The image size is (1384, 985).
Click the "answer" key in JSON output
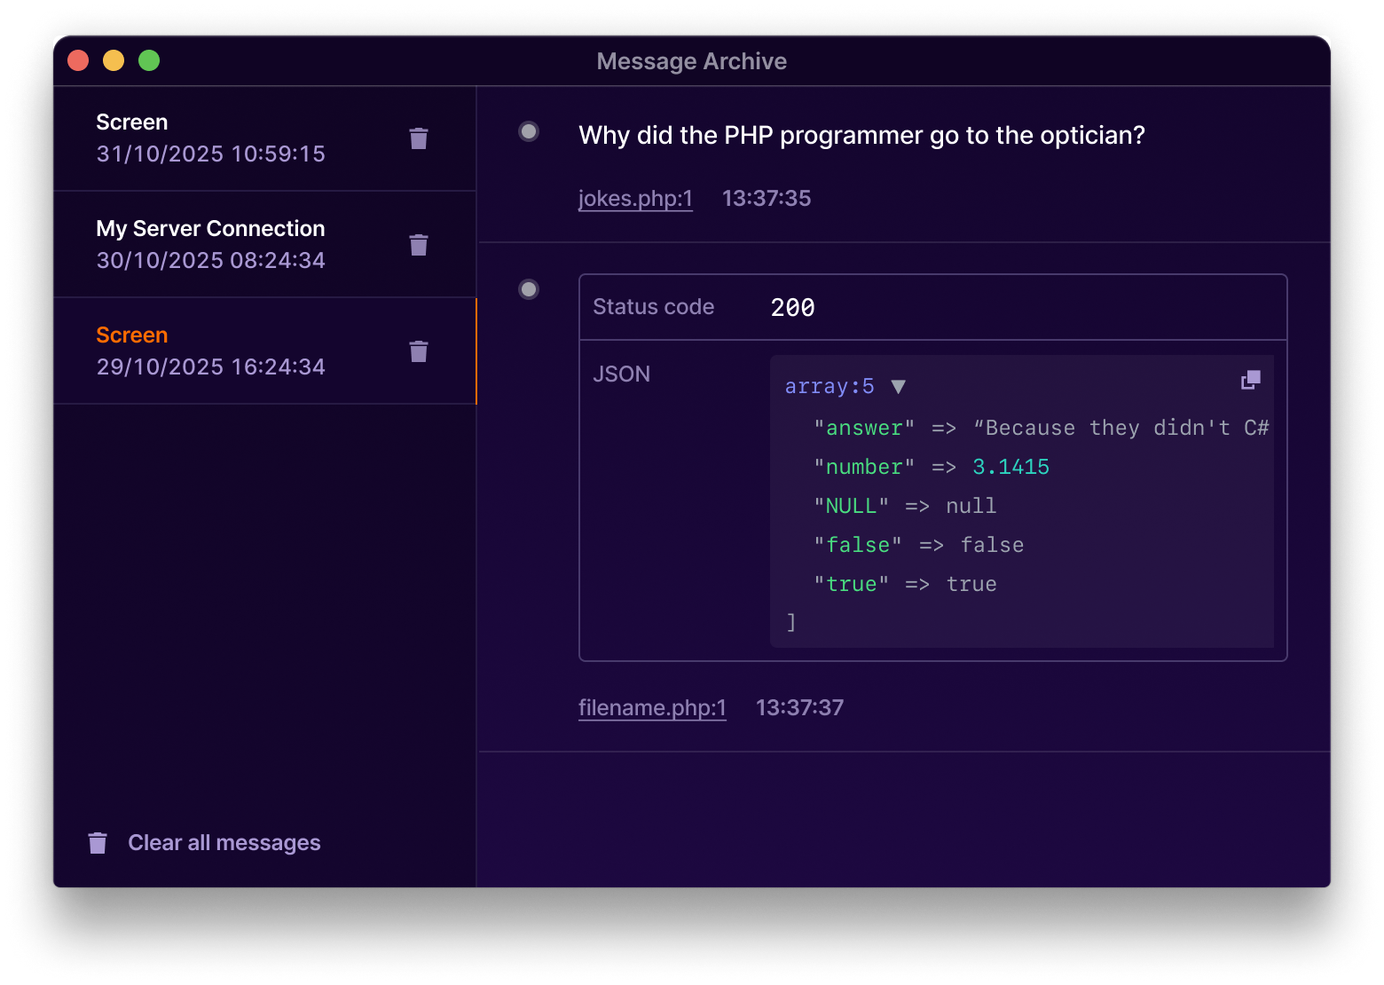(864, 429)
